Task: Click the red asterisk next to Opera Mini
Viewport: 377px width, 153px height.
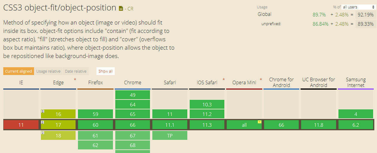Action: click(261, 79)
